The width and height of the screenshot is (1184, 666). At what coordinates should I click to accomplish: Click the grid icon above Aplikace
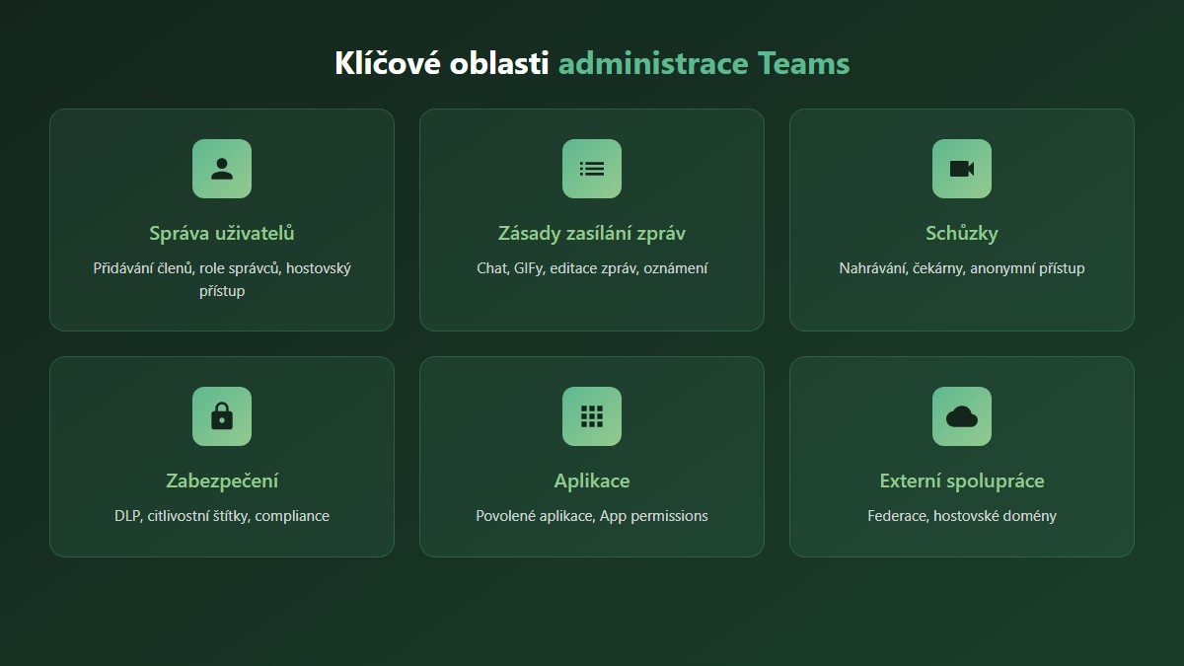[592, 416]
